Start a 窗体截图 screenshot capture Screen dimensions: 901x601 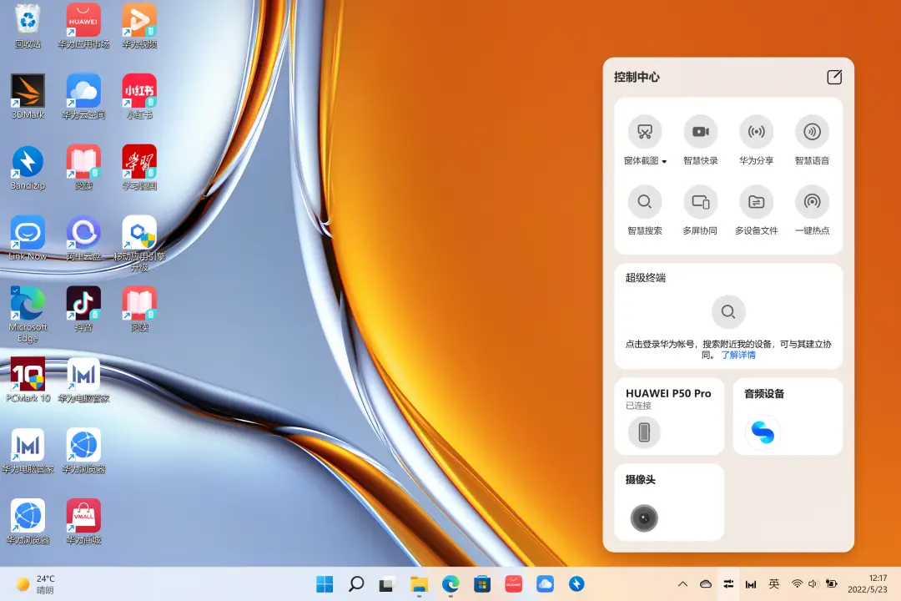tap(645, 132)
